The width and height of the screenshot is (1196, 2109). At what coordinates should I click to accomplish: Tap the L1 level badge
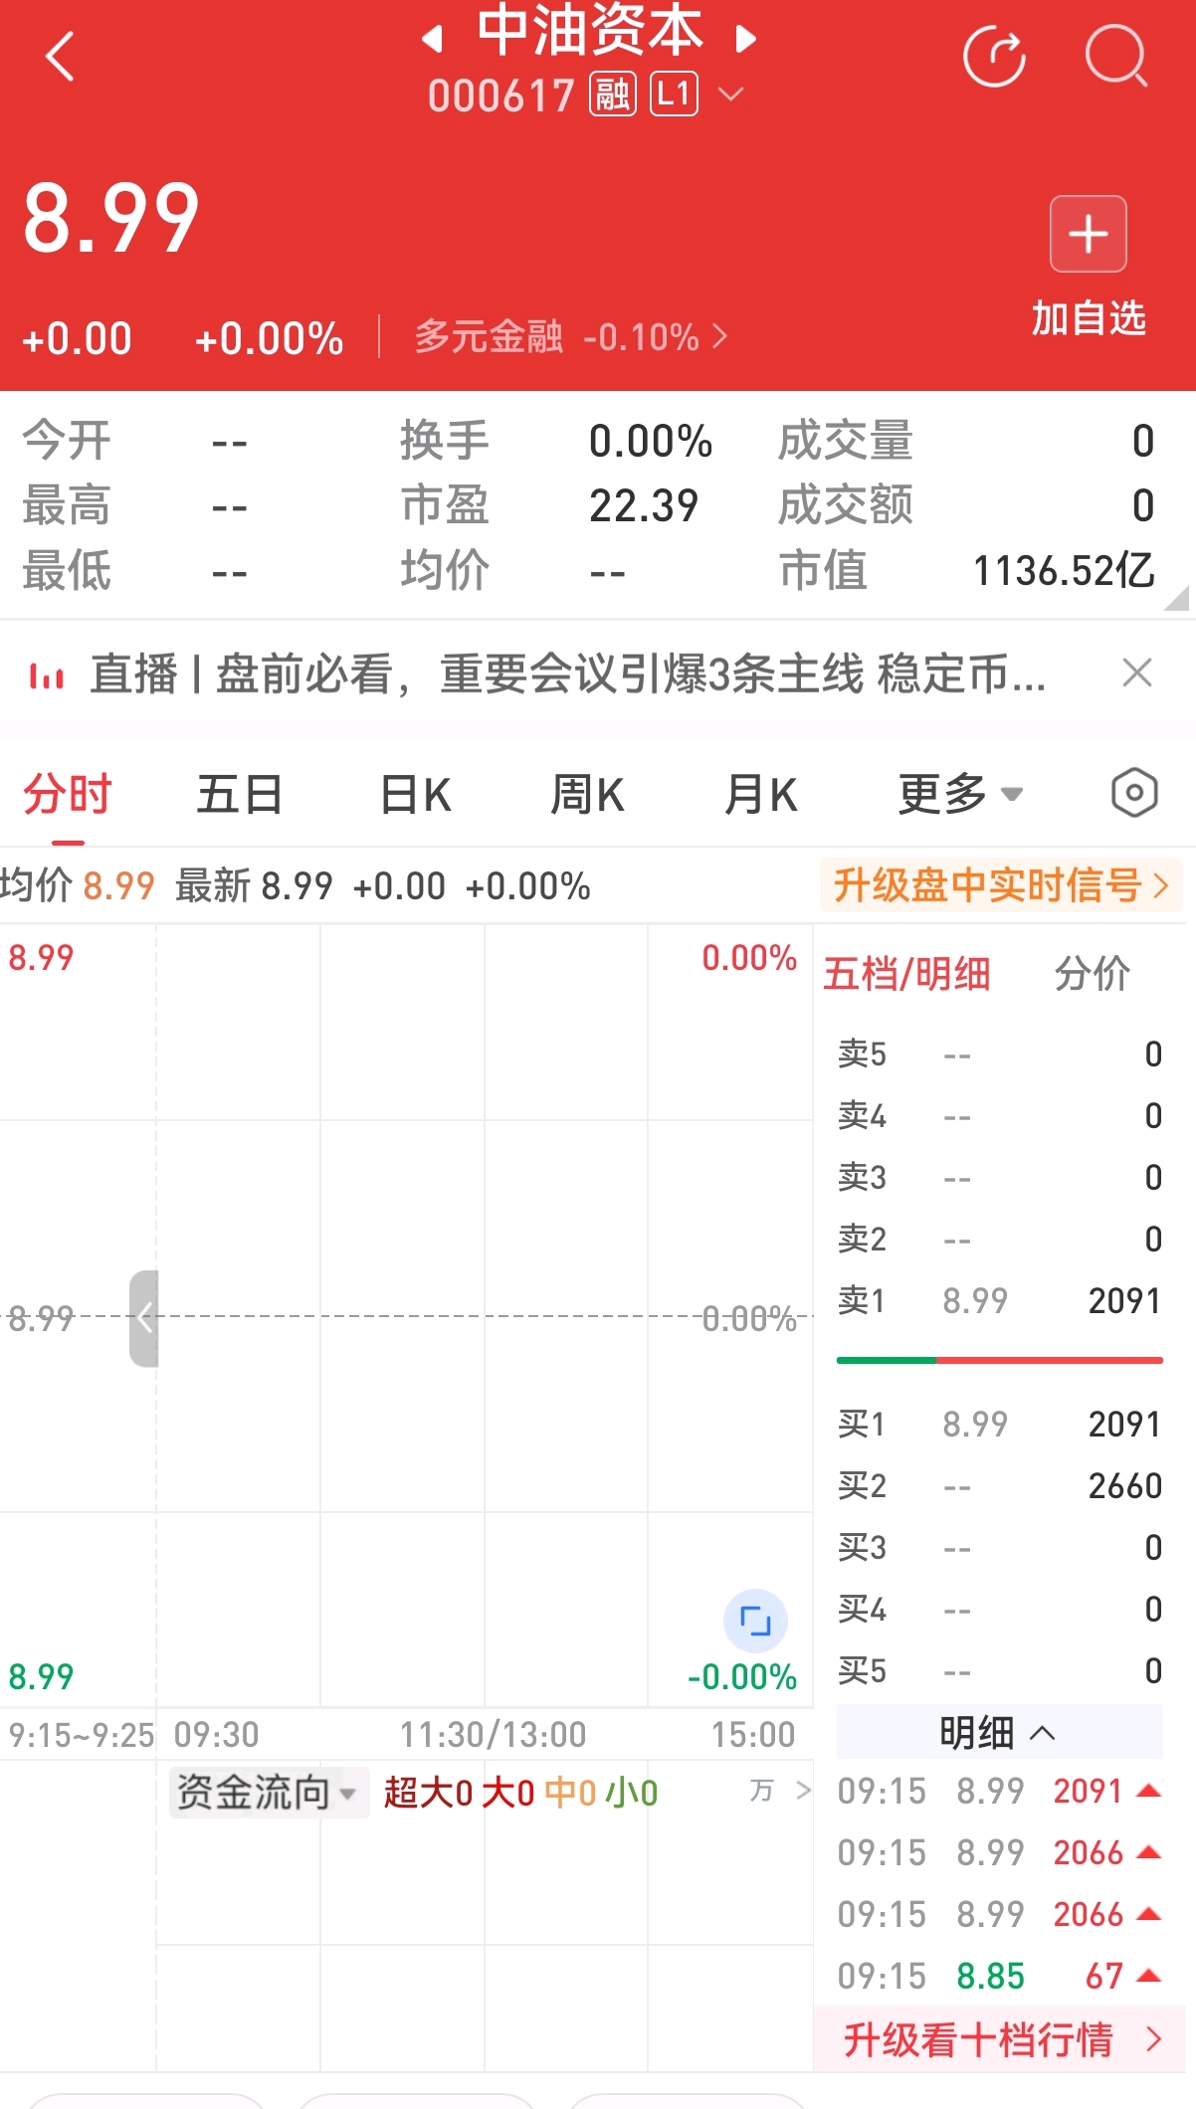[x=675, y=96]
